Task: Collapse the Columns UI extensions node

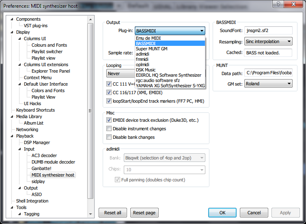Action: pos(20,65)
